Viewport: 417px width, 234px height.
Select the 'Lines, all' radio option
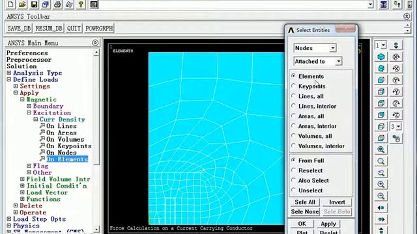click(293, 96)
